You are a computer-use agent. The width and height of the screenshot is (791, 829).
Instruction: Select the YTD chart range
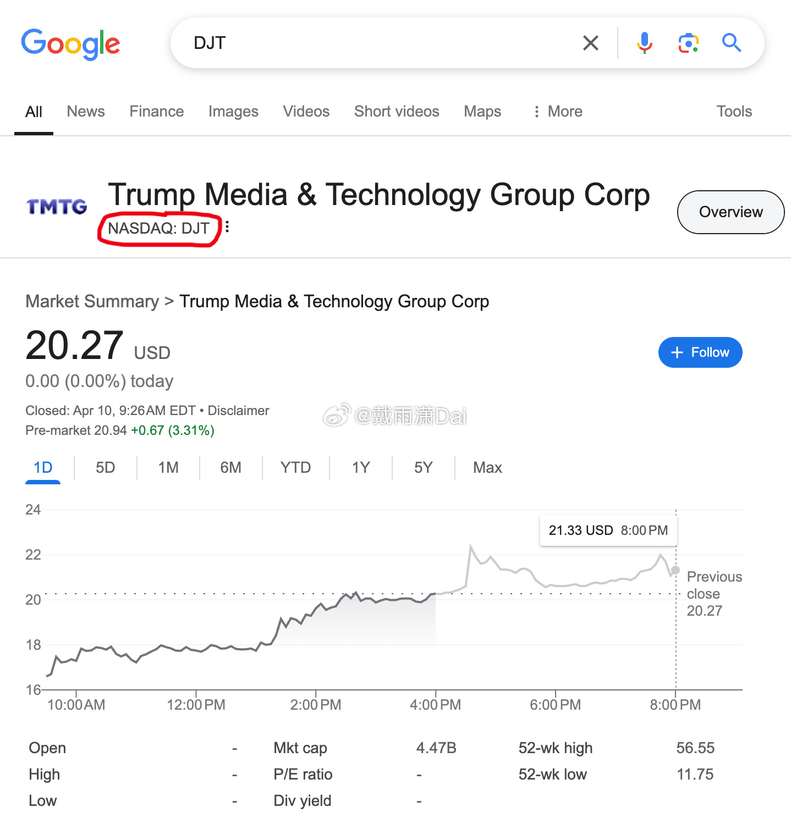point(296,468)
